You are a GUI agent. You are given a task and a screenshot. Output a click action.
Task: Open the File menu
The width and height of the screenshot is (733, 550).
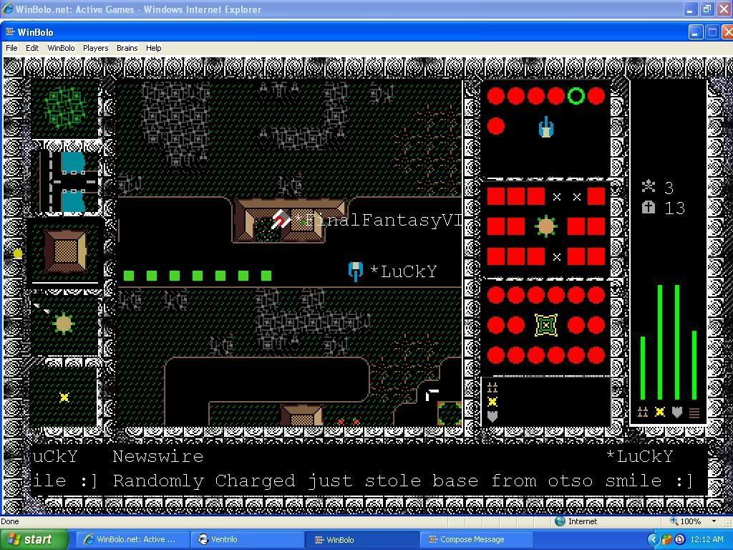(11, 48)
